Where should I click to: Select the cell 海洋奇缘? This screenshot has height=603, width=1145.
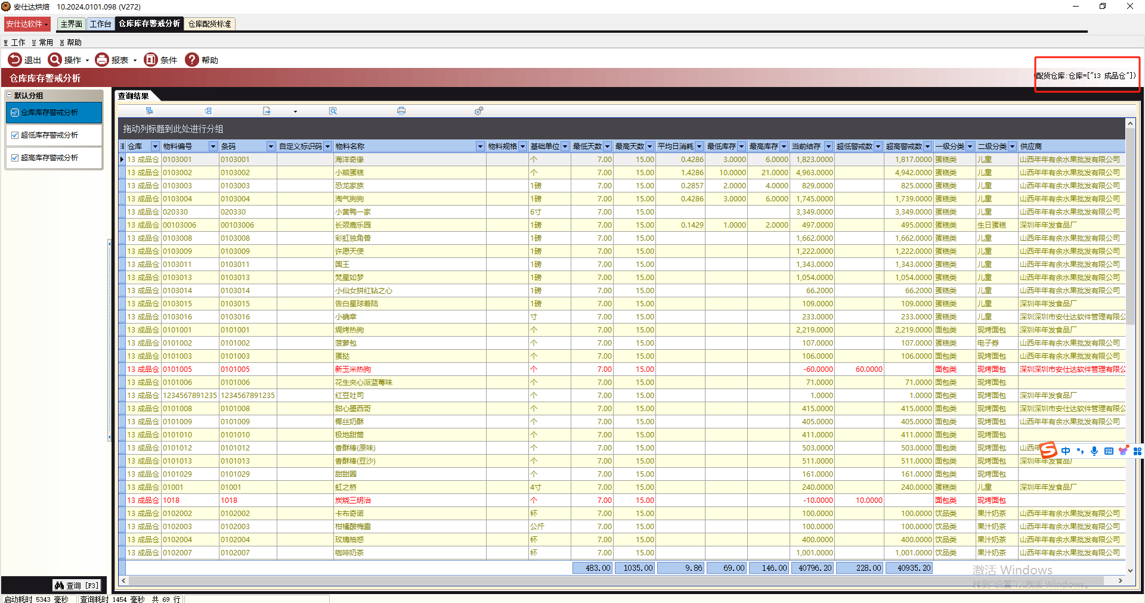[410, 160]
